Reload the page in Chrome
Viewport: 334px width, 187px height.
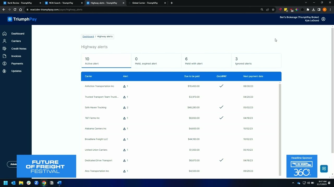pos(15,10)
